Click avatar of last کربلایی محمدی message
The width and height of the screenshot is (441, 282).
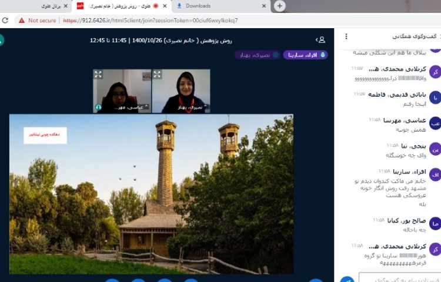coord(435,250)
